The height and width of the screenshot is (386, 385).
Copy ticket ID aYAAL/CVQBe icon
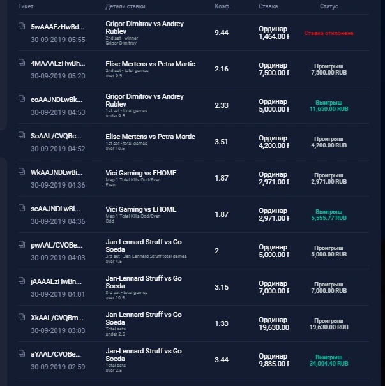[22, 353]
